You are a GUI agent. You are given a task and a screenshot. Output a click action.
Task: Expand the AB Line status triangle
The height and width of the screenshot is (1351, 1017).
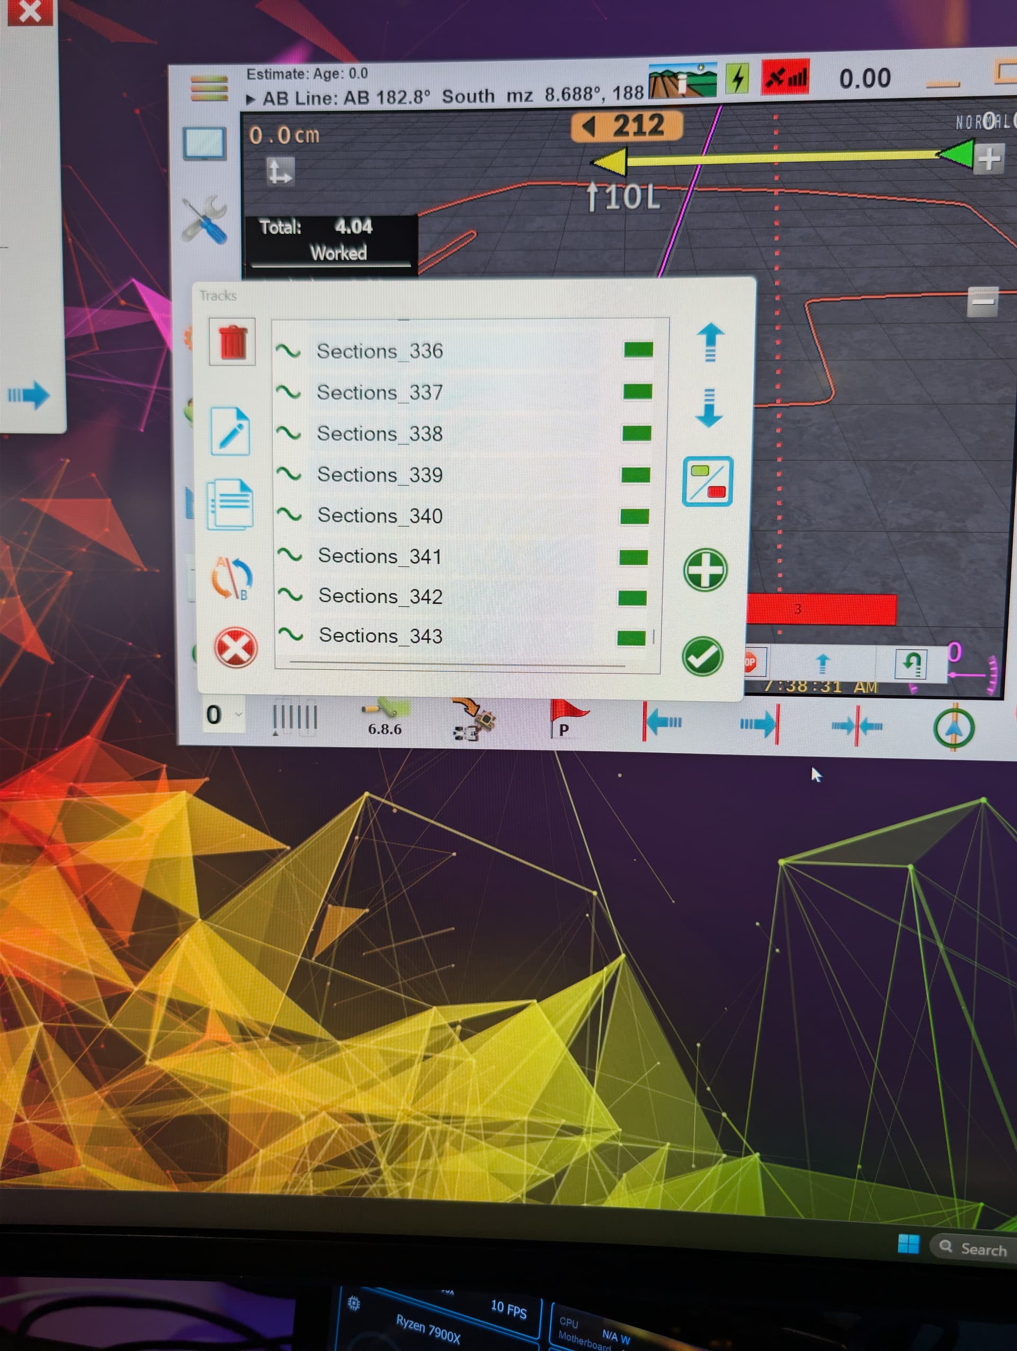(x=251, y=99)
